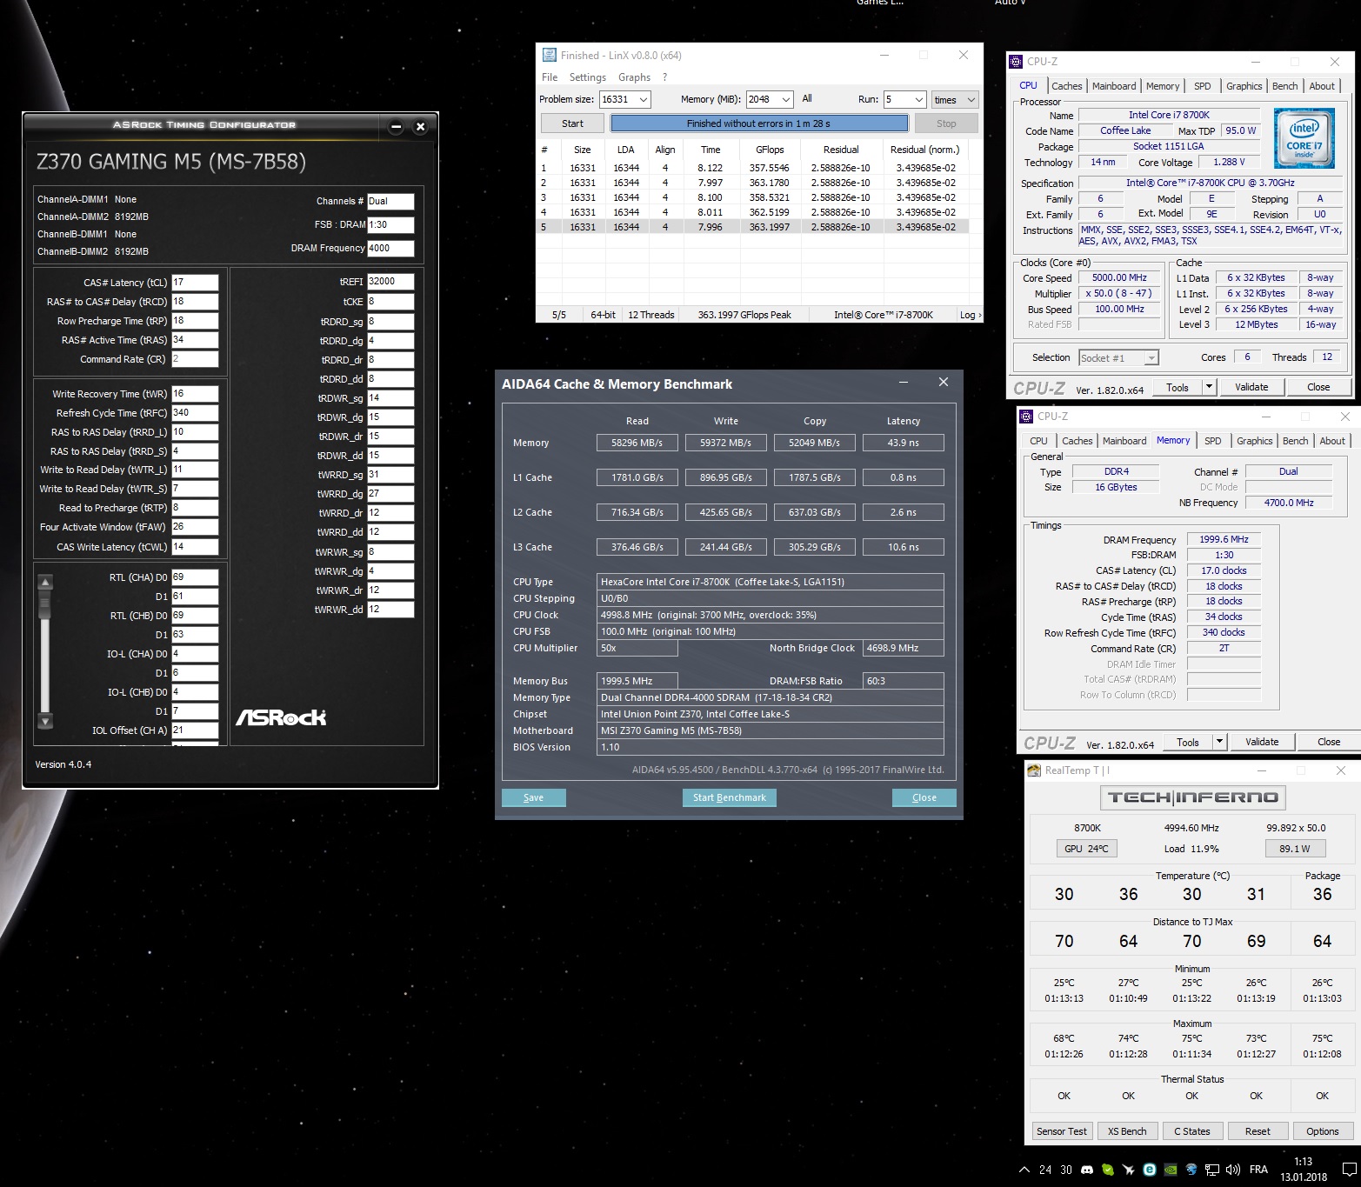Open C States in RealTemp

1192,1131
